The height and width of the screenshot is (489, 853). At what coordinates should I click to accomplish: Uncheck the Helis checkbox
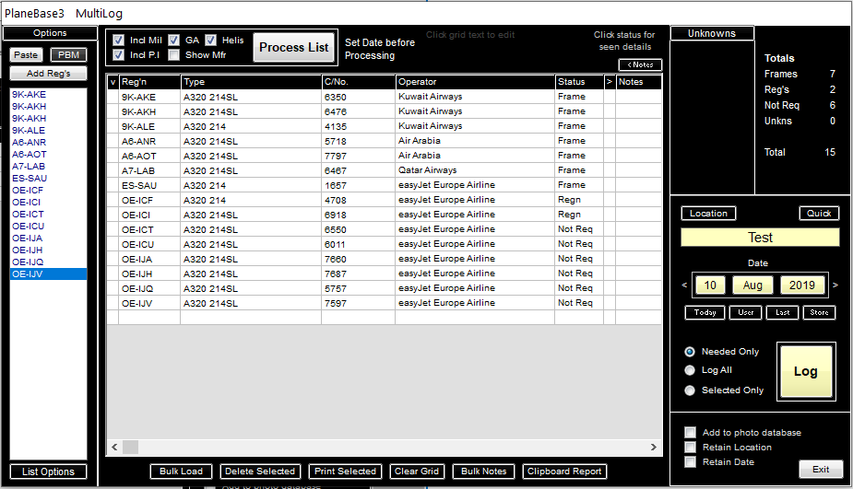211,41
